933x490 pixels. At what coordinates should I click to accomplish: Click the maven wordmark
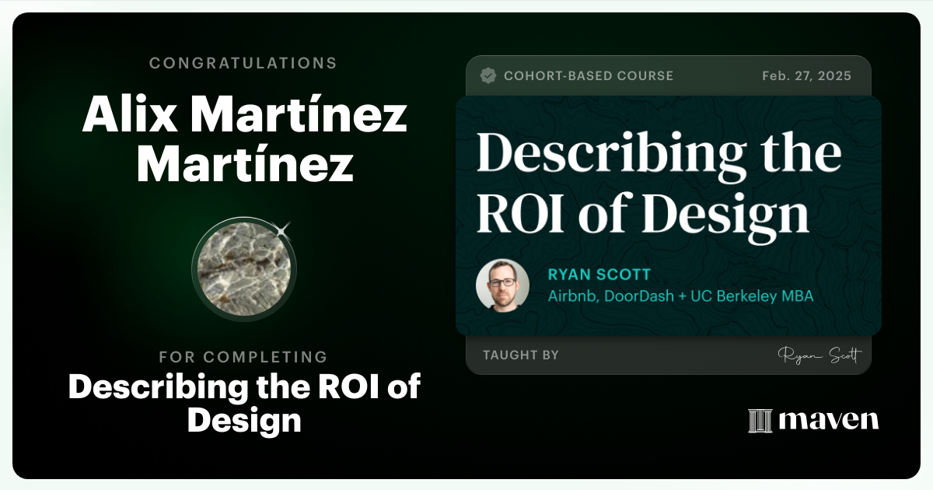point(827,421)
